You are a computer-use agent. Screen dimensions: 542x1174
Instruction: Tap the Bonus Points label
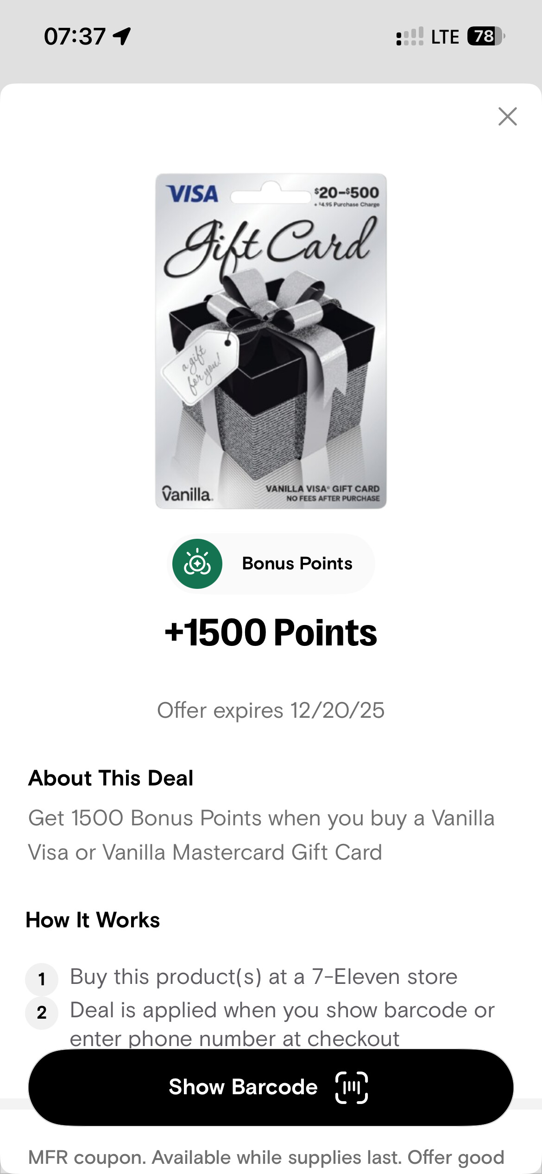(x=297, y=564)
